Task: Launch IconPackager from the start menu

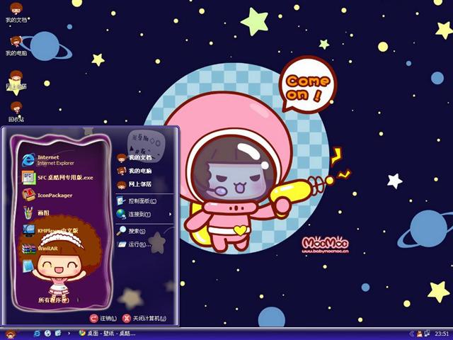Action: [x=47, y=195]
